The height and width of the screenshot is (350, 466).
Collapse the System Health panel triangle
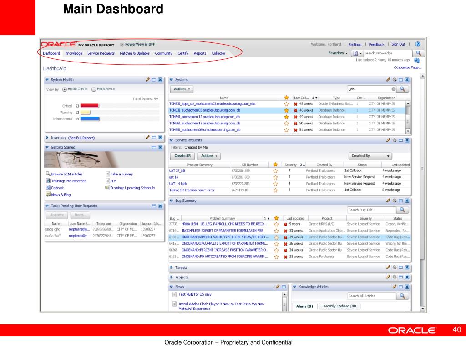tap(47, 80)
